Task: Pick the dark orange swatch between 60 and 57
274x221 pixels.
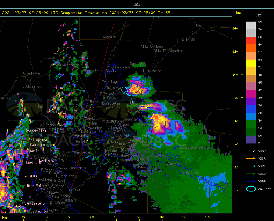Action: pyautogui.click(x=251, y=48)
